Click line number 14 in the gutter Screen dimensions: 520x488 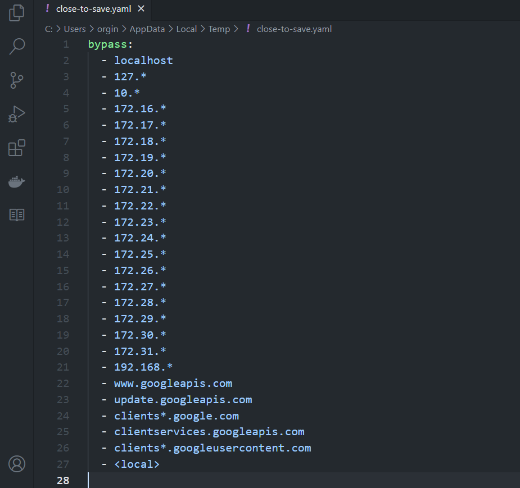click(x=63, y=254)
